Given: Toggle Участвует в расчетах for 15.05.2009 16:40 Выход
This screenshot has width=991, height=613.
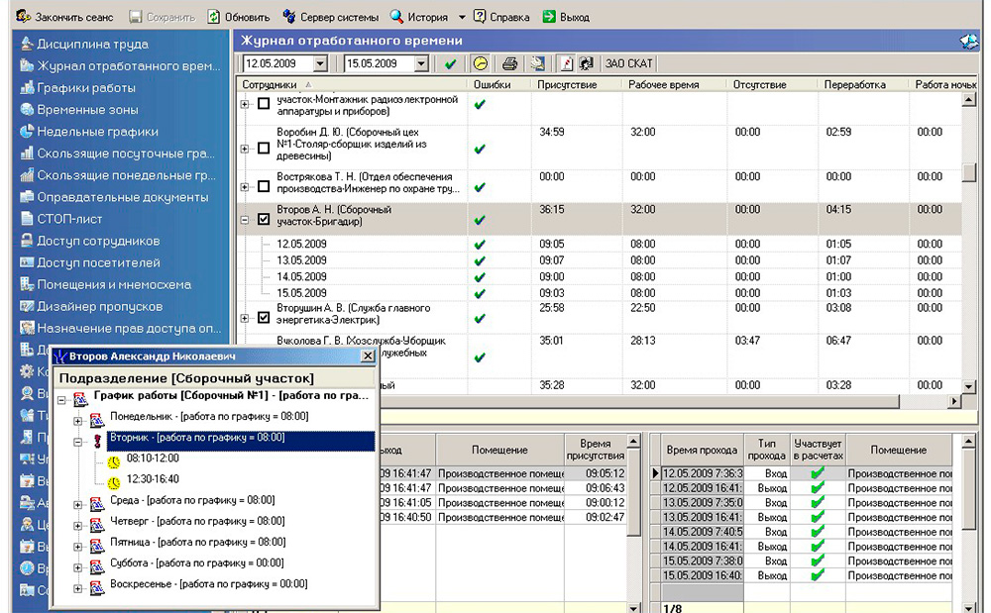Looking at the screenshot, I should click(818, 575).
